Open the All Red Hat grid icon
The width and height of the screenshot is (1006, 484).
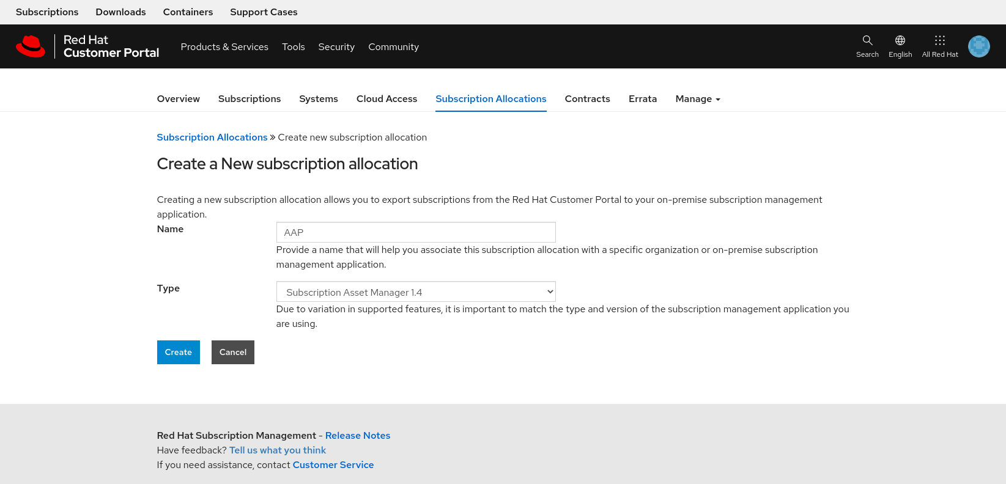click(939, 41)
